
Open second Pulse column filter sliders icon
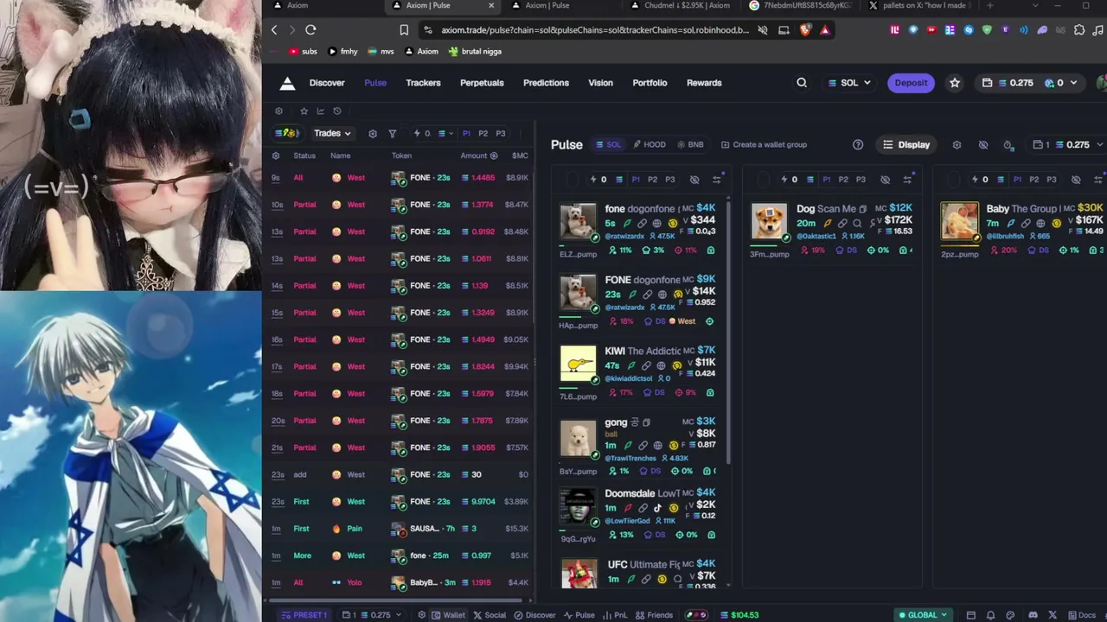[907, 180]
